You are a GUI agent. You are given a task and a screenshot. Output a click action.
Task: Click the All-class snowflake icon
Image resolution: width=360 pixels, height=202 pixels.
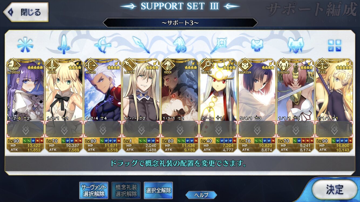click(25, 44)
